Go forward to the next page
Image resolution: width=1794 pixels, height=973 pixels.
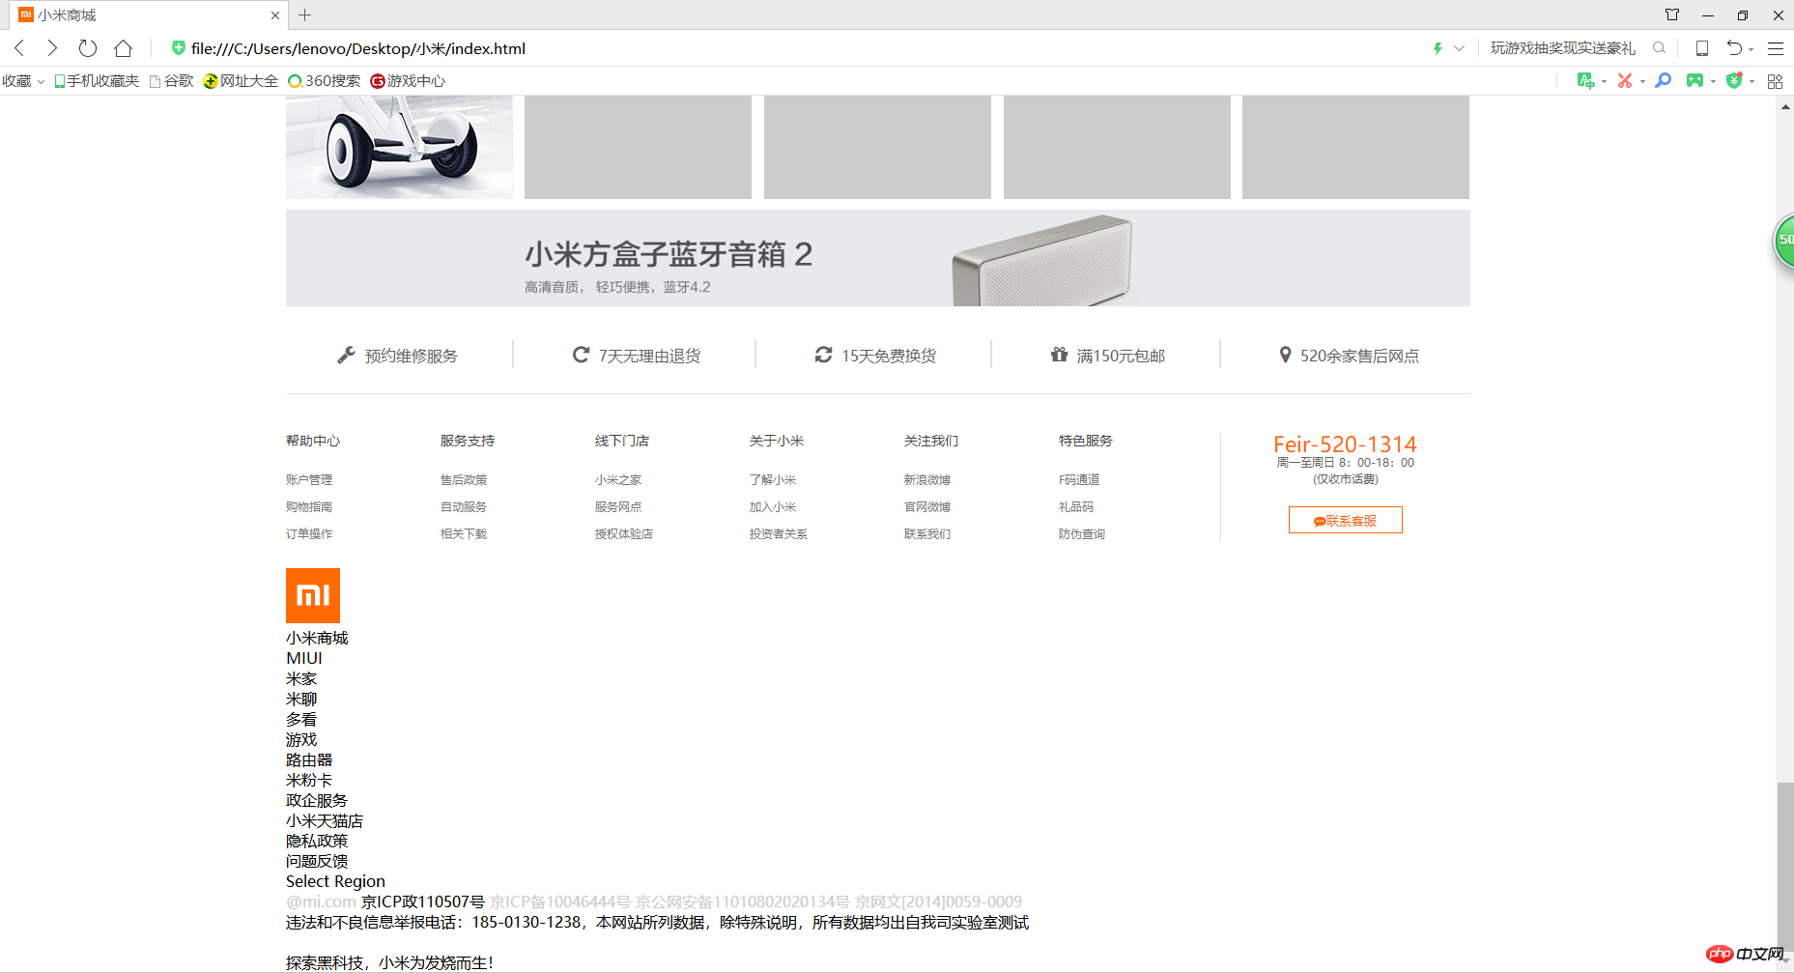click(52, 48)
